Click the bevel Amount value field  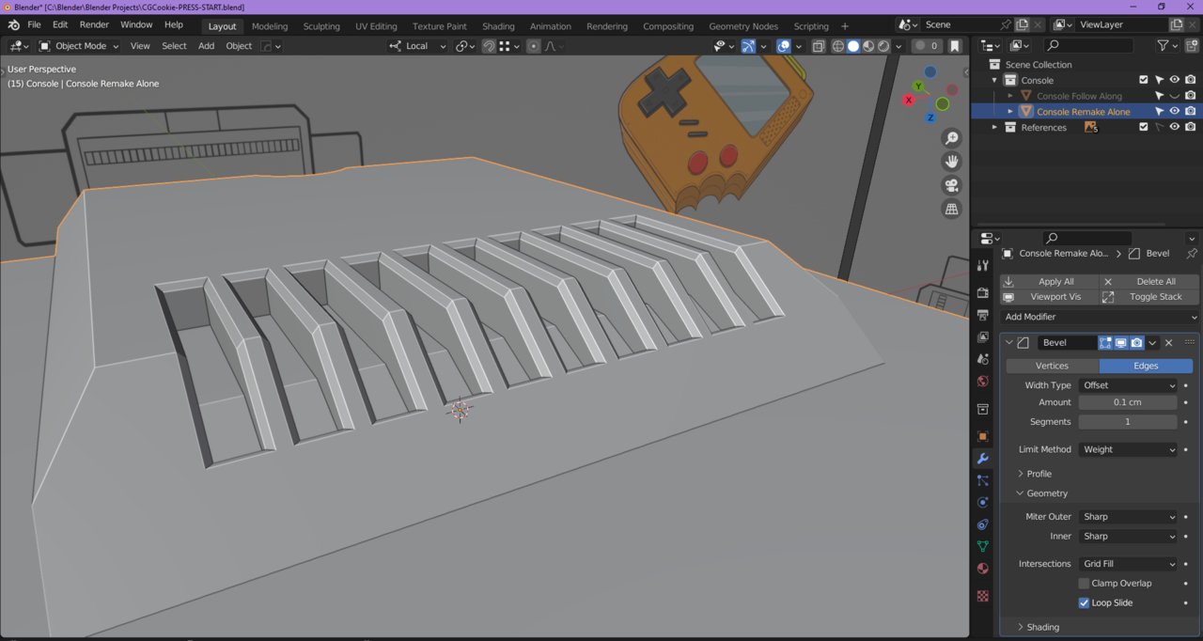[1127, 402]
